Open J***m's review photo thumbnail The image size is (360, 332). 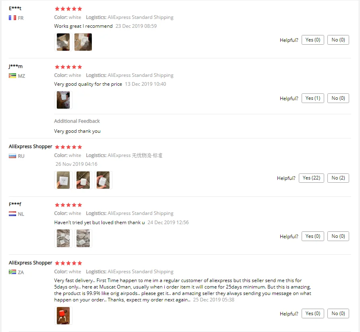(x=63, y=100)
